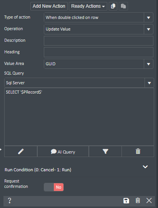Toggle the Request confirmation switch
The image size is (158, 208).
click(x=54, y=187)
